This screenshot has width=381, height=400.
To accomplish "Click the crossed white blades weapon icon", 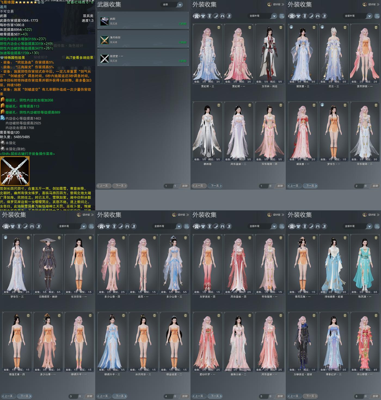I will [104, 58].
